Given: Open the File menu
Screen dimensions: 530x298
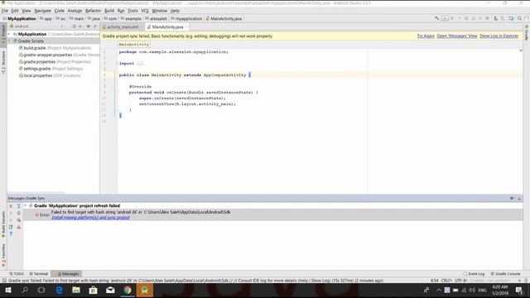Looking at the screenshot, I should pos(5,11).
